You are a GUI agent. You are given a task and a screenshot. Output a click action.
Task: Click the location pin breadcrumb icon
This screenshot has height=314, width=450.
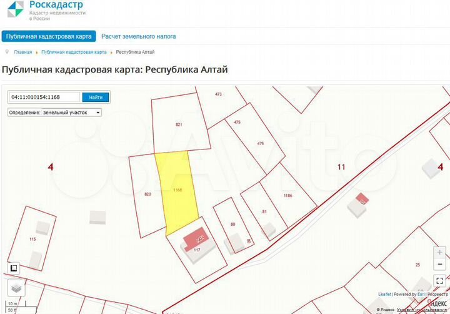pyautogui.click(x=7, y=52)
